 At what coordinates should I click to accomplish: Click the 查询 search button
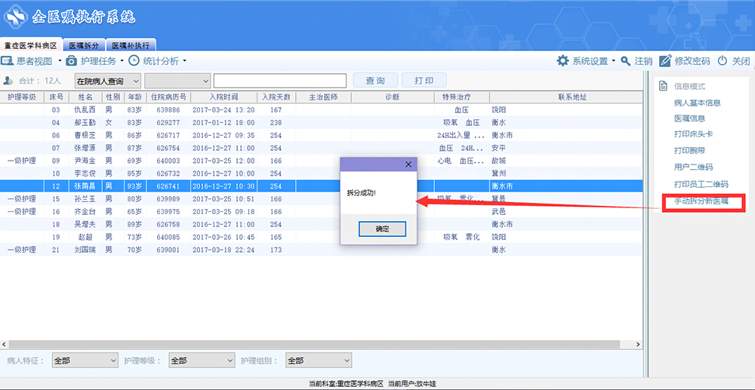pyautogui.click(x=375, y=81)
